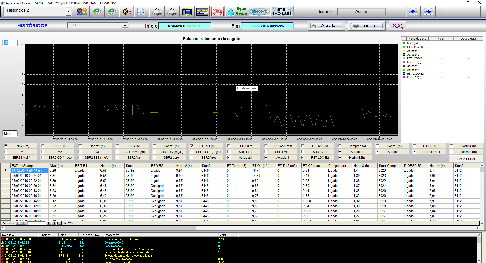Click the Início date field
Screen dimensions: 486x263
pos(185,26)
